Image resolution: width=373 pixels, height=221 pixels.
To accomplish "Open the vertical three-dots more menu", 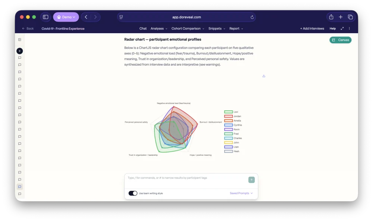I will (349, 29).
